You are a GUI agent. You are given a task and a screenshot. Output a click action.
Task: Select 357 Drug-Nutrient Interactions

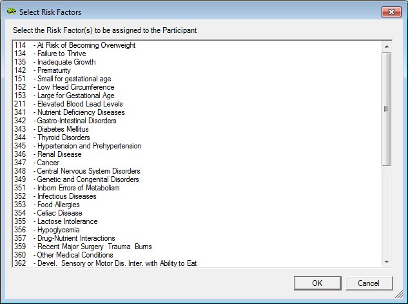tap(197, 238)
